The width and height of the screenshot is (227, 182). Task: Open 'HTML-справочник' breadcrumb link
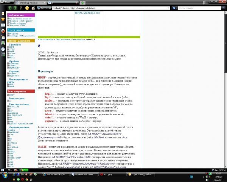(46, 39)
